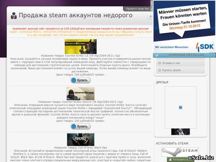
Task: Click the ДРУЗЬЯ panel heading
Action: (162, 83)
